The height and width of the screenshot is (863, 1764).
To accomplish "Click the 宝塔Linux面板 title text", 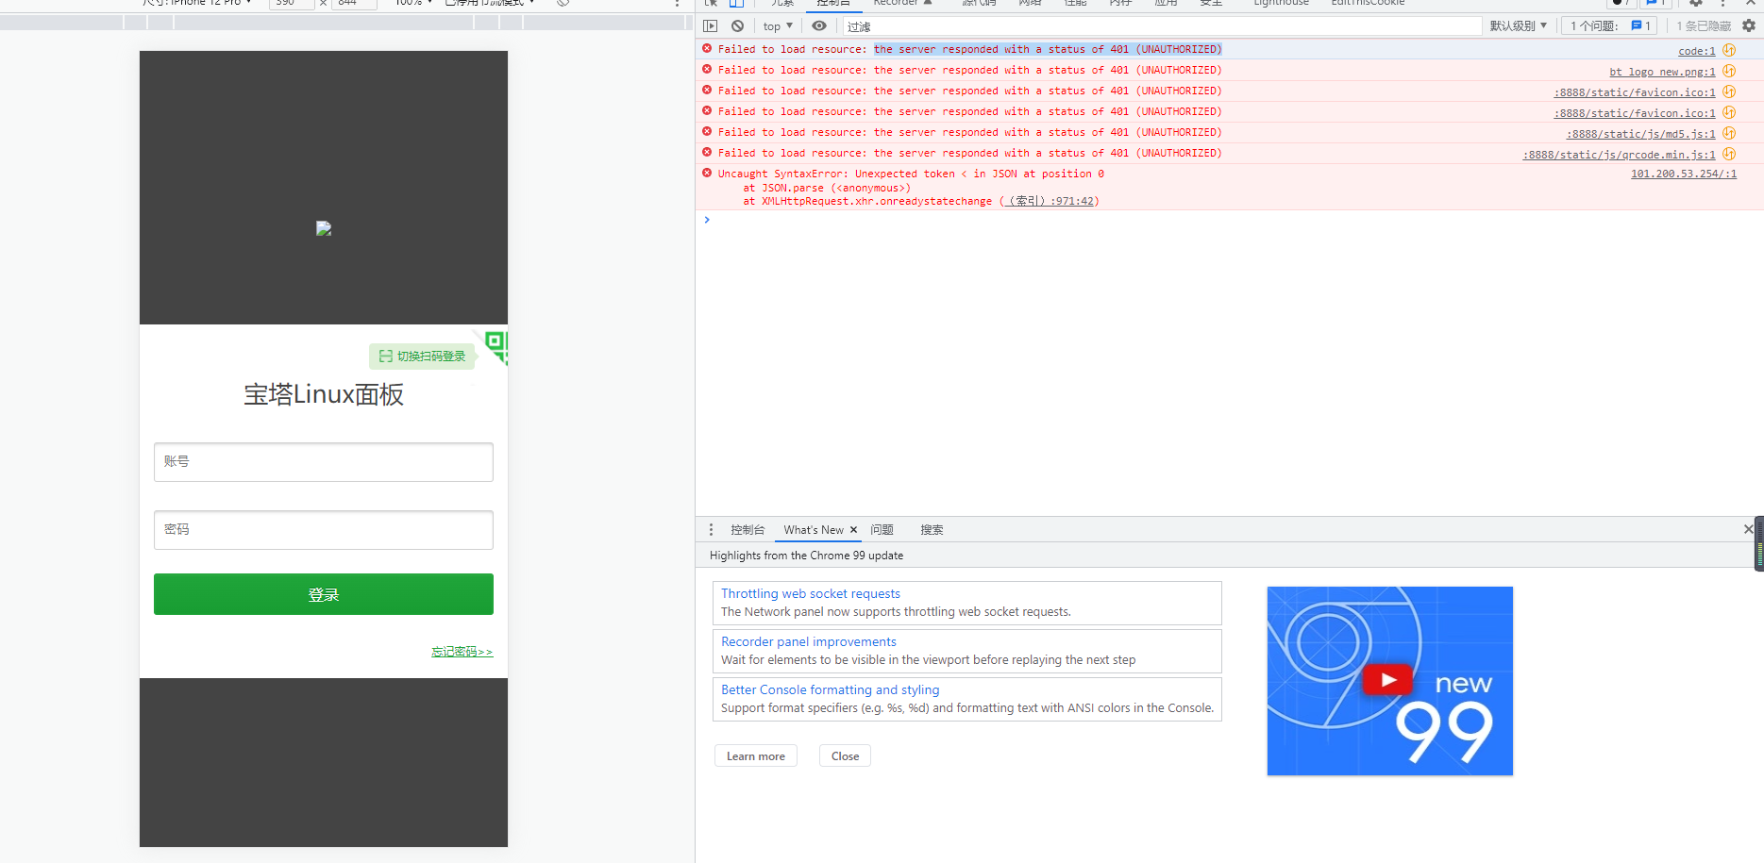I will 324,394.
